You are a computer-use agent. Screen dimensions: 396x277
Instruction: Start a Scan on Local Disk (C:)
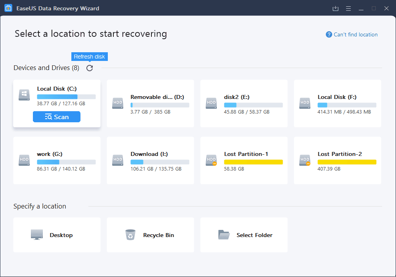pyautogui.click(x=56, y=116)
